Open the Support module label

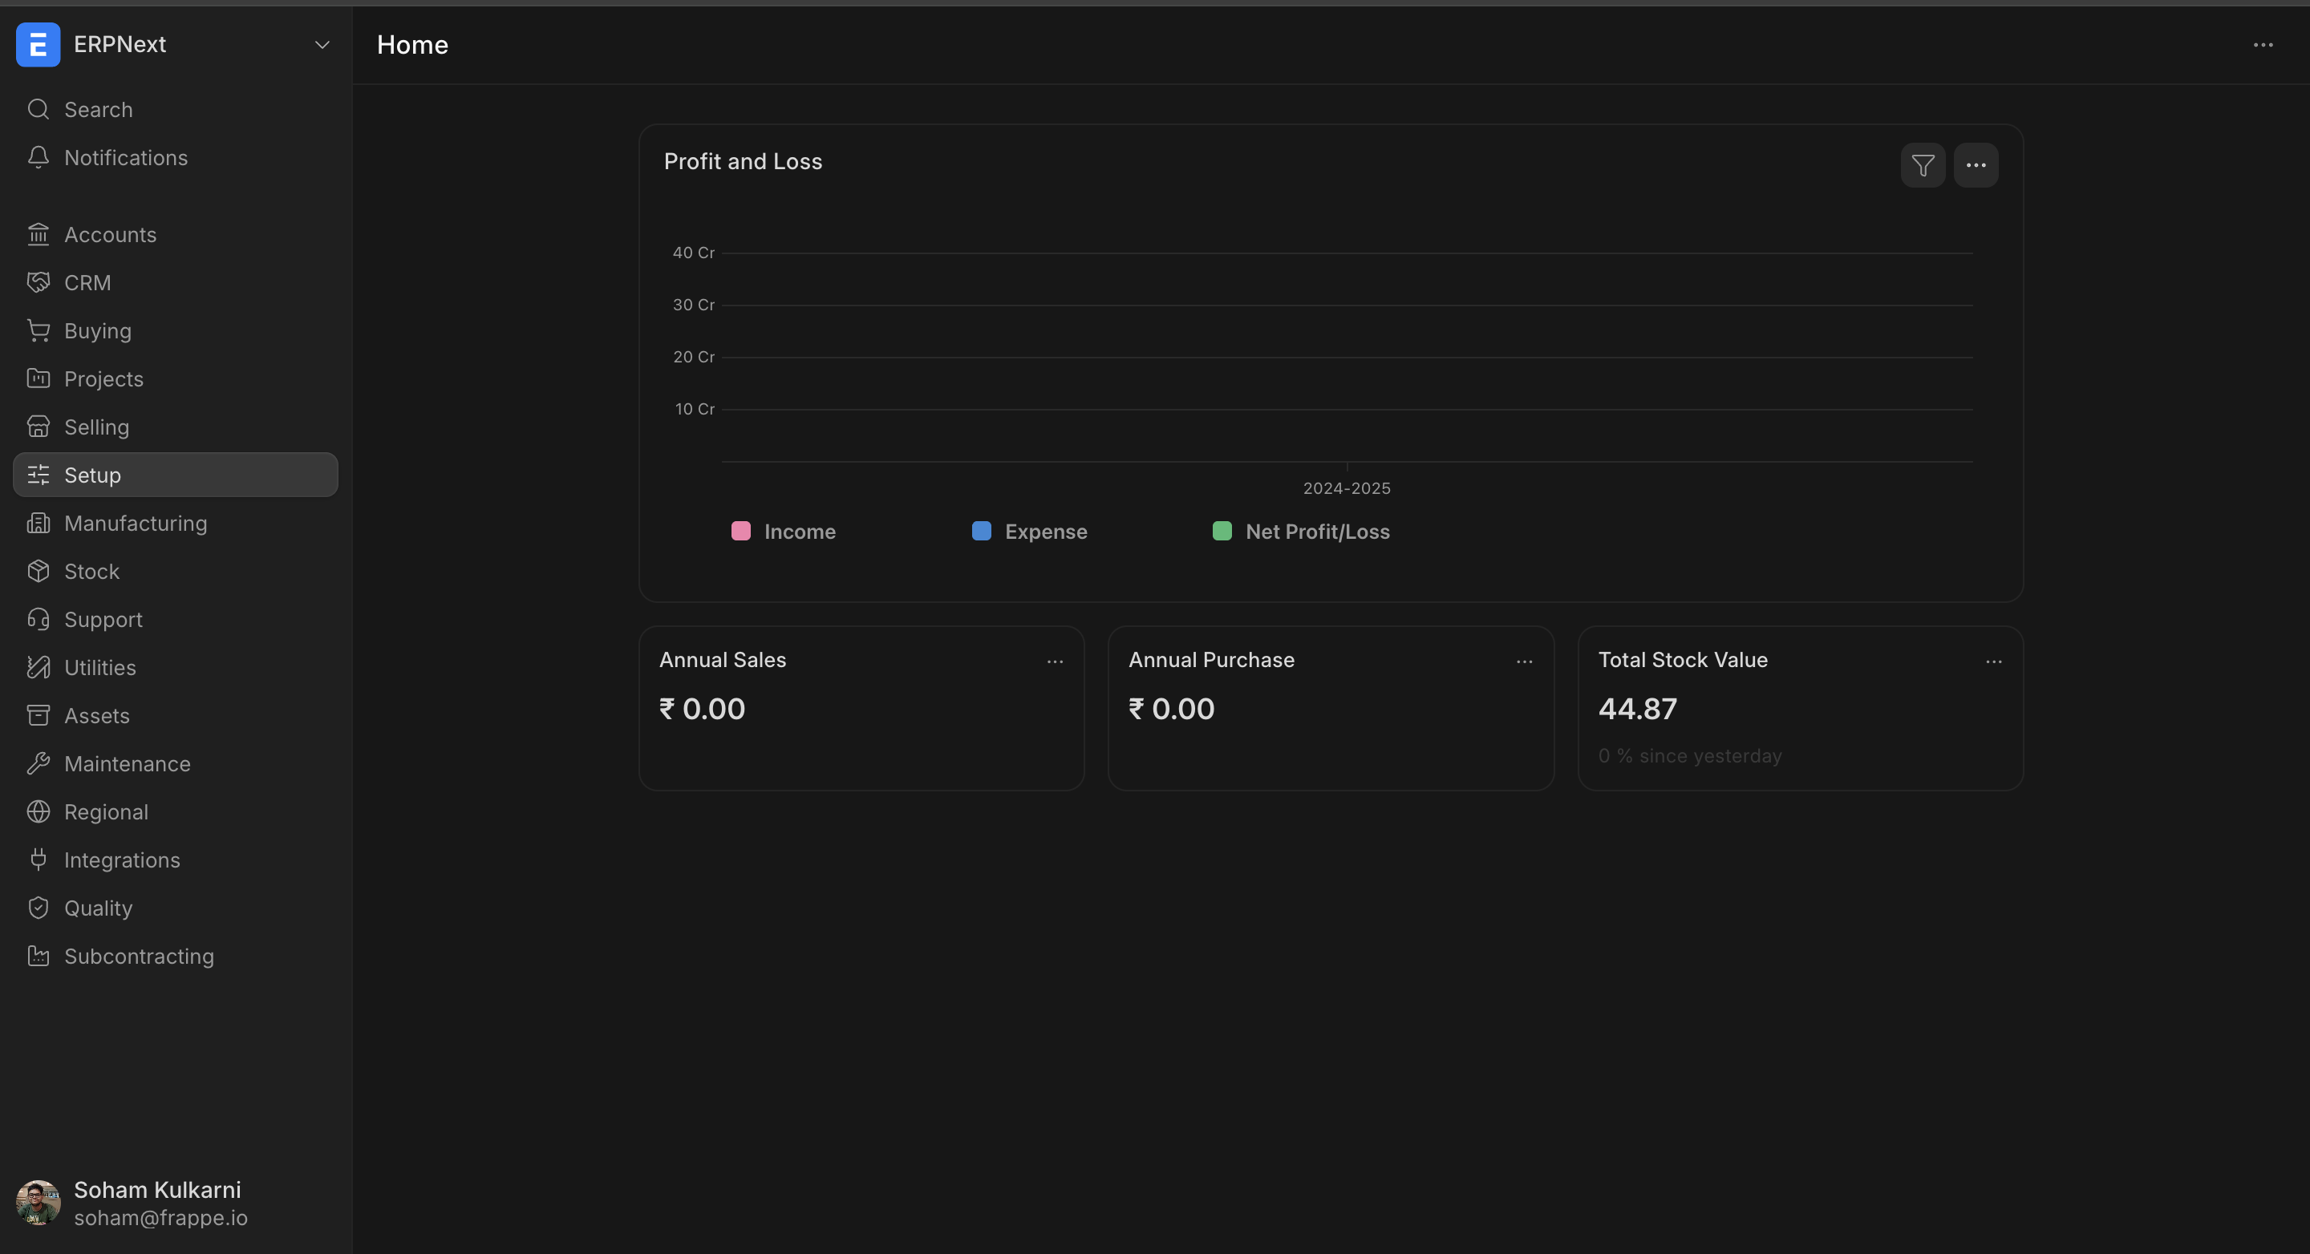tap(103, 619)
